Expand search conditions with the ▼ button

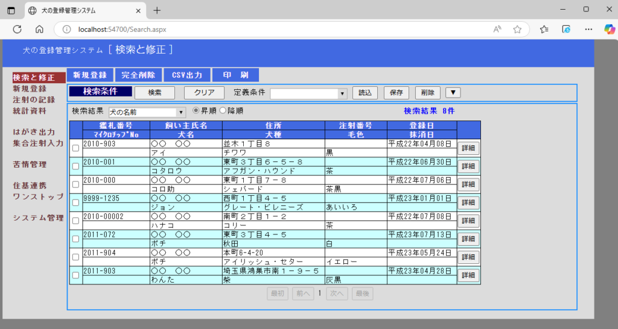453,93
